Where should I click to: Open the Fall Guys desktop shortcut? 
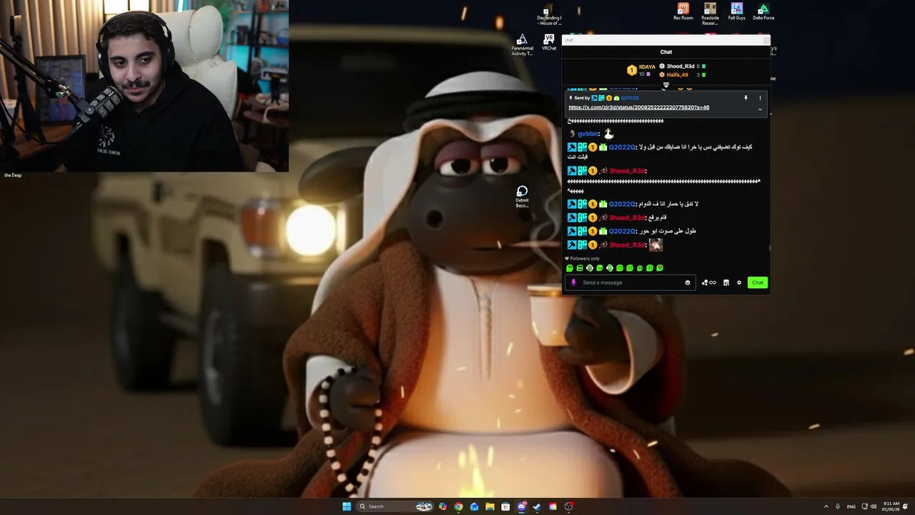[736, 11]
